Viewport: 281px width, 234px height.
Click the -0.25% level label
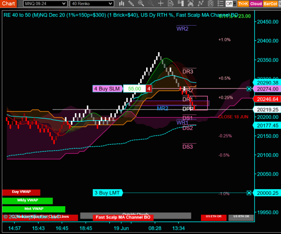pyautogui.click(x=225, y=136)
